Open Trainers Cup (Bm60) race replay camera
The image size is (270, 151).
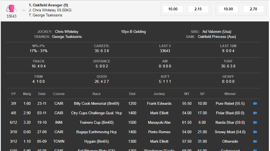click(255, 122)
